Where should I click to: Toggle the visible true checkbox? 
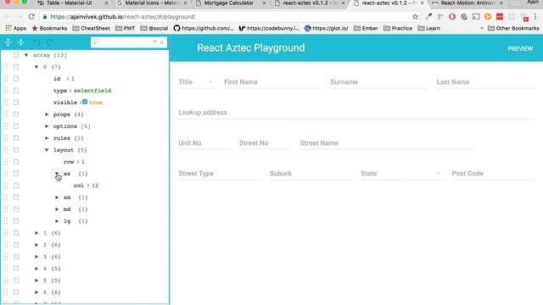coord(85,102)
